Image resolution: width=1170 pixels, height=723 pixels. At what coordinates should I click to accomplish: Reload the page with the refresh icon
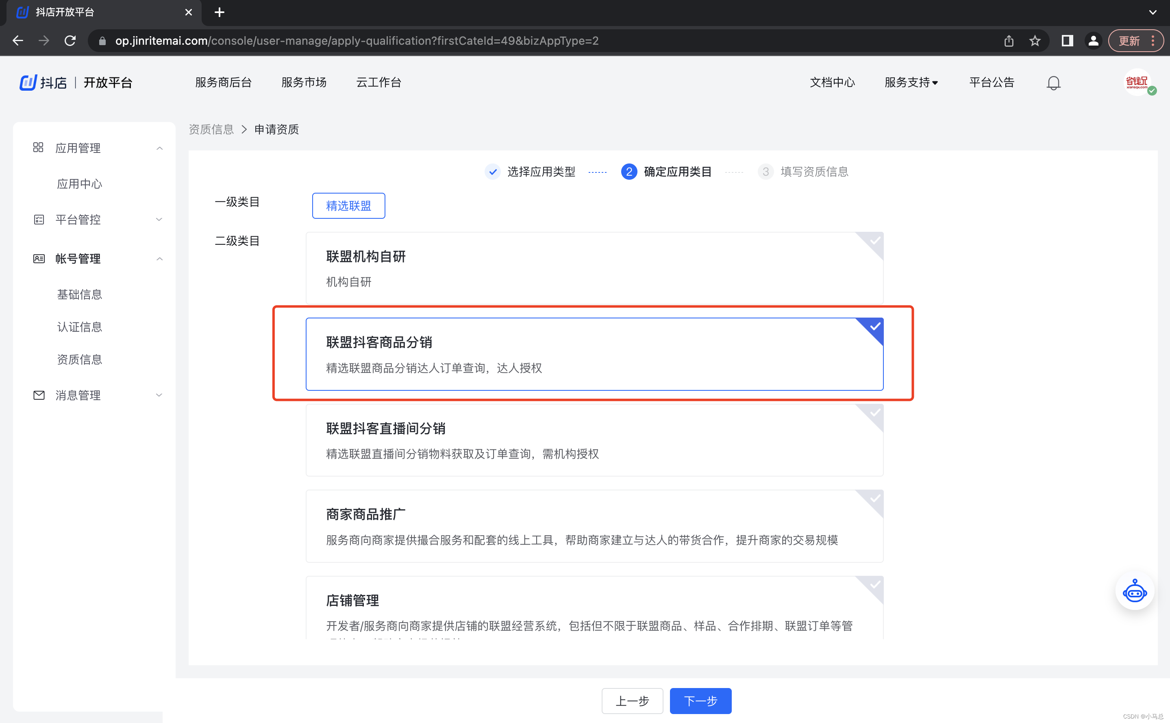70,41
